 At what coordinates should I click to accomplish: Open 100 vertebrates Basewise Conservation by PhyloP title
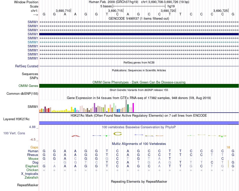tap(139, 127)
